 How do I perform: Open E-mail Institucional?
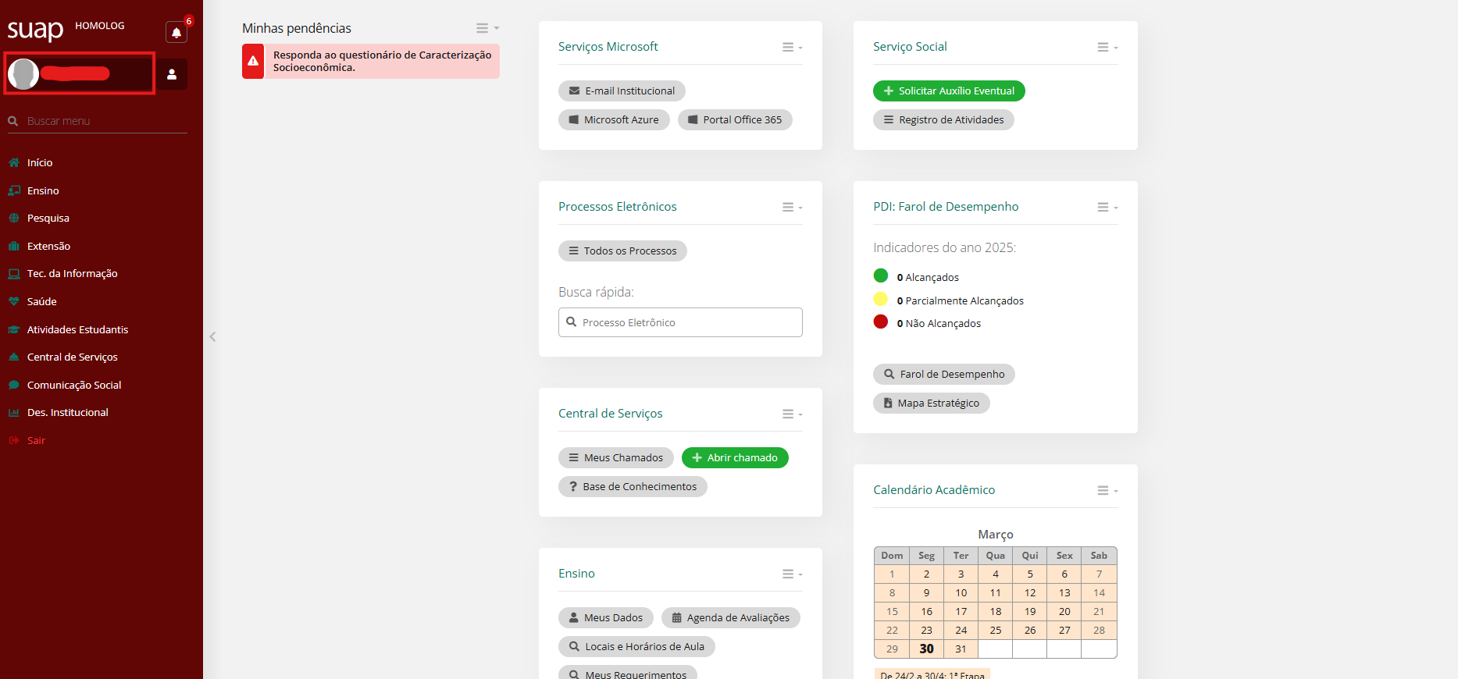(x=622, y=91)
